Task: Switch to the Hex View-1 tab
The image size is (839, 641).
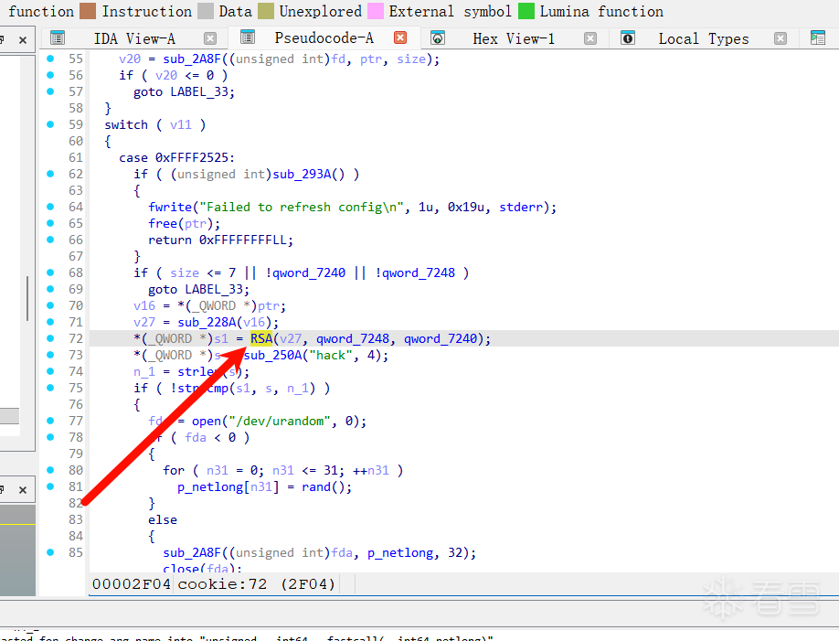Action: click(x=513, y=38)
